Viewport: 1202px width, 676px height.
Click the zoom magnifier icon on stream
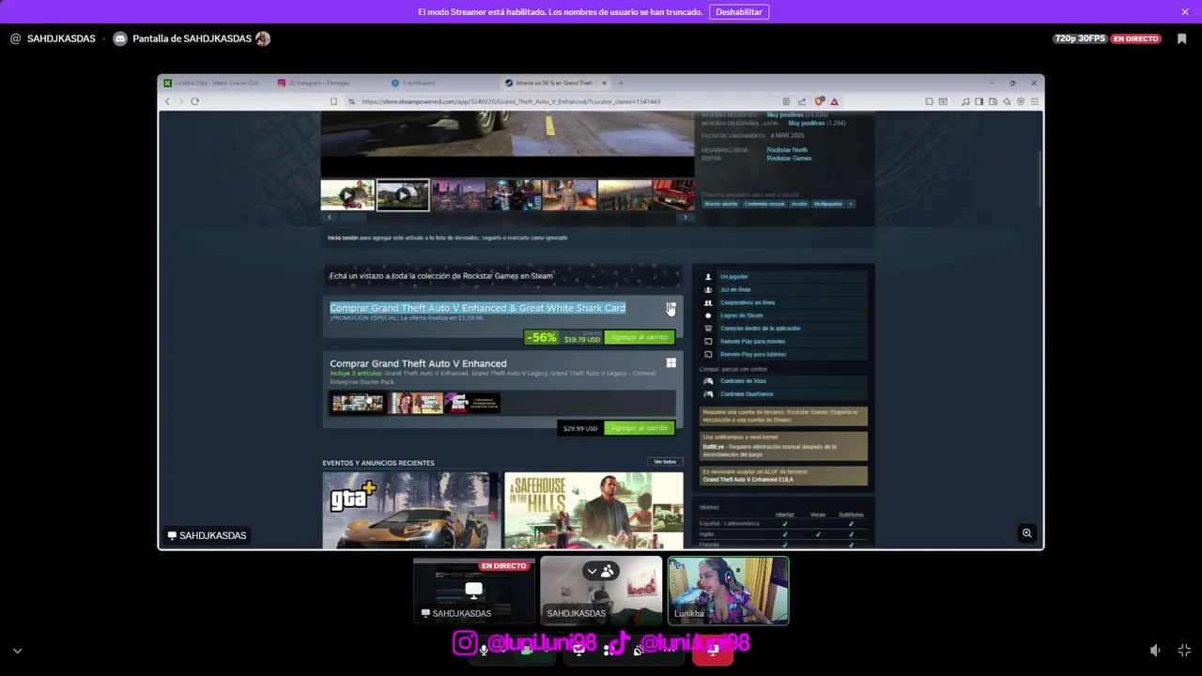point(1026,533)
